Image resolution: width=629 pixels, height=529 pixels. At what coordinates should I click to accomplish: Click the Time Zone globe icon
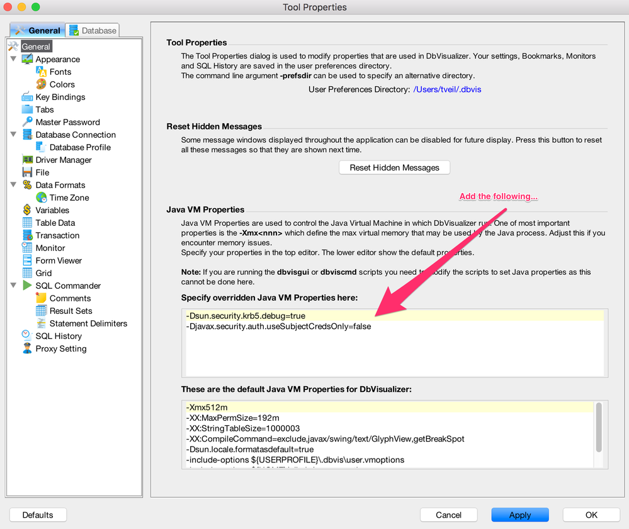[42, 198]
